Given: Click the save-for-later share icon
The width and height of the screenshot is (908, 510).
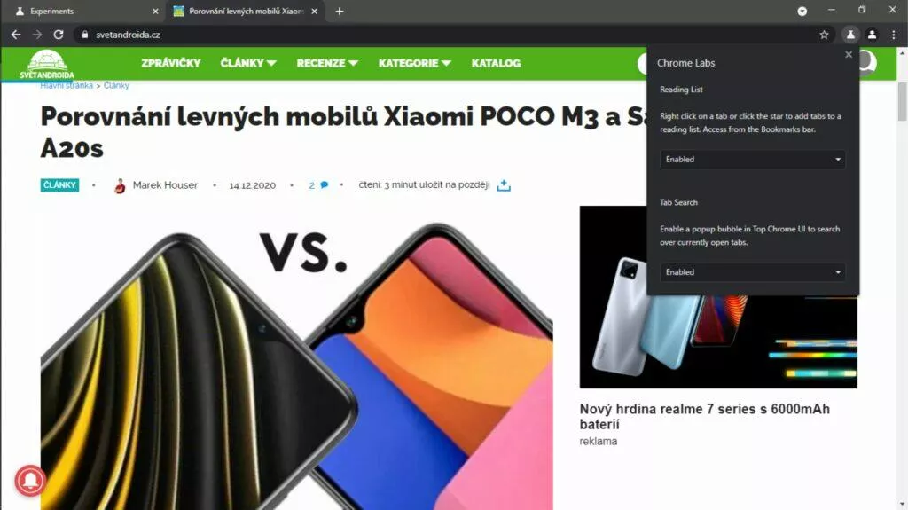Looking at the screenshot, I should click(x=504, y=184).
